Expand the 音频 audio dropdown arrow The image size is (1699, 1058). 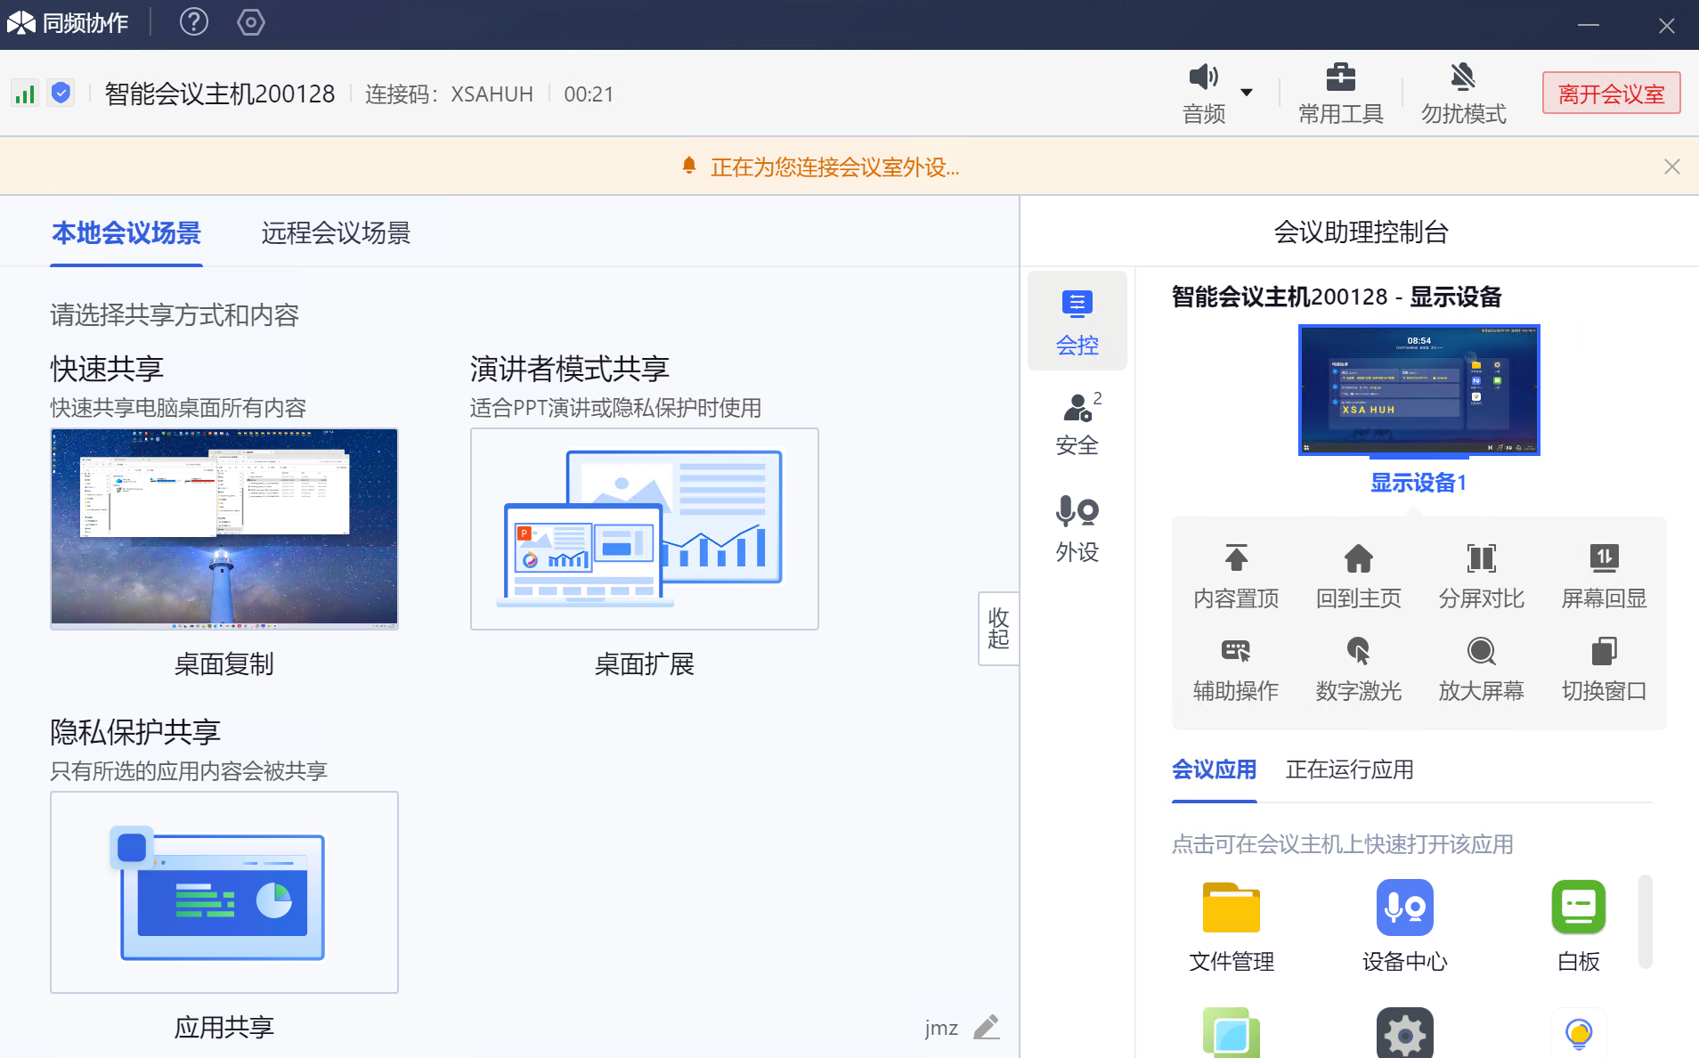pyautogui.click(x=1247, y=92)
